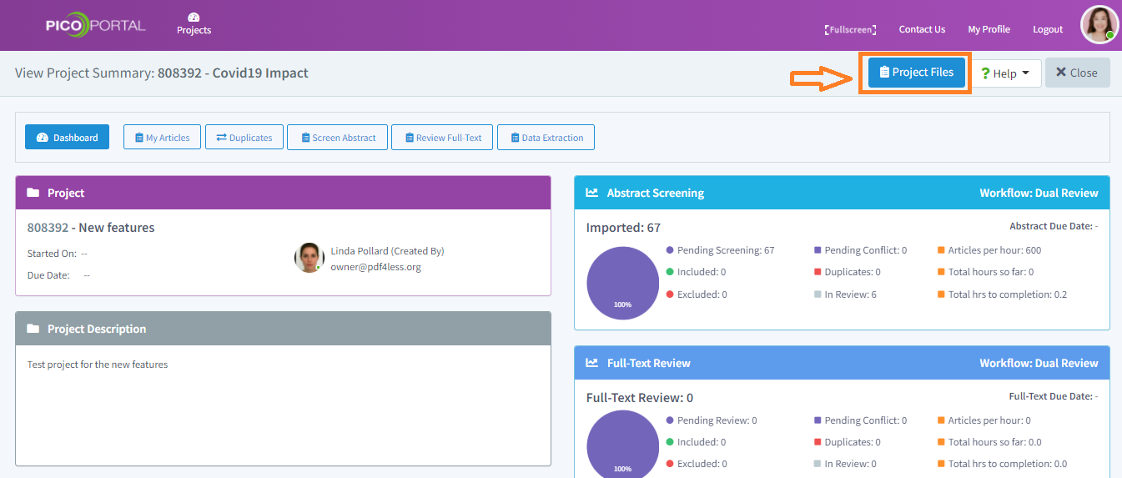Click the PICO Portal logo
The height and width of the screenshot is (478, 1122).
[x=96, y=25]
